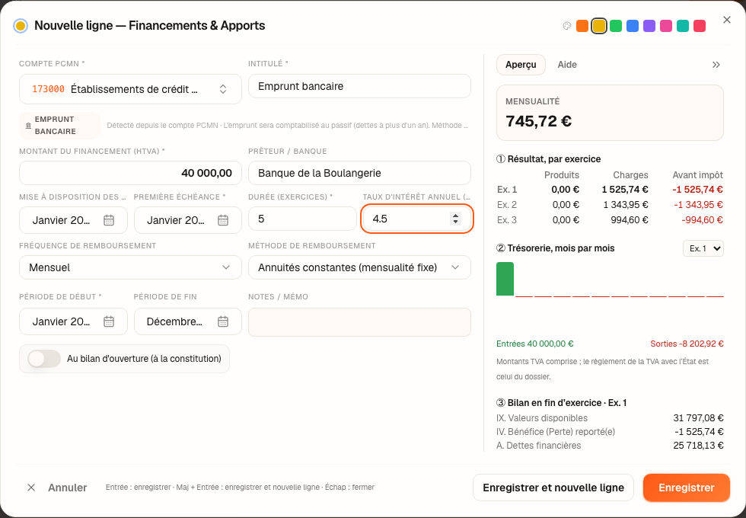Switch to the Aide tab
This screenshot has width=746, height=518.
pyautogui.click(x=567, y=65)
